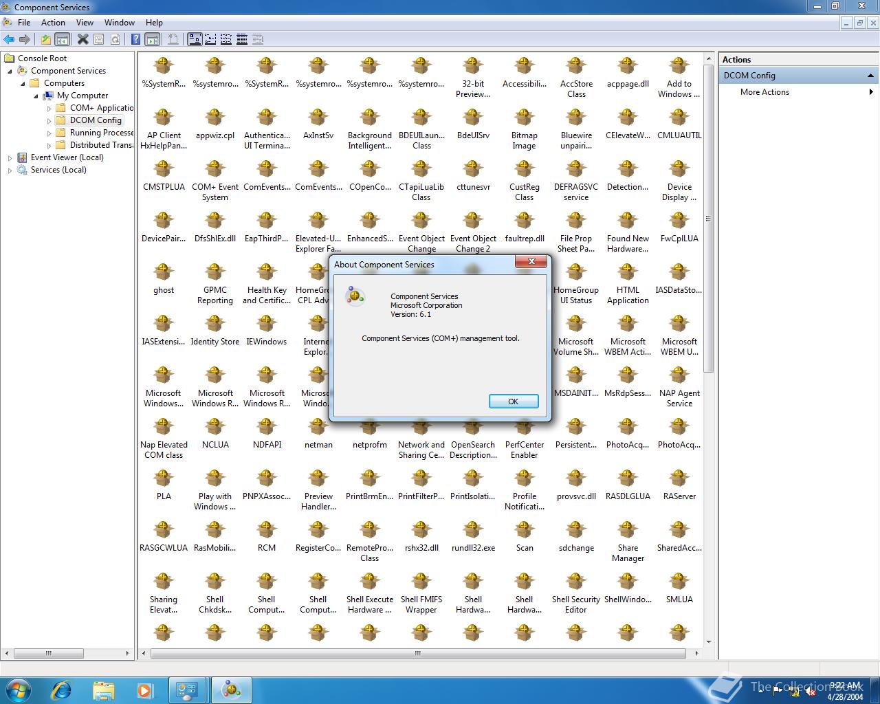Click the Forward arrow in toolbar

25,39
